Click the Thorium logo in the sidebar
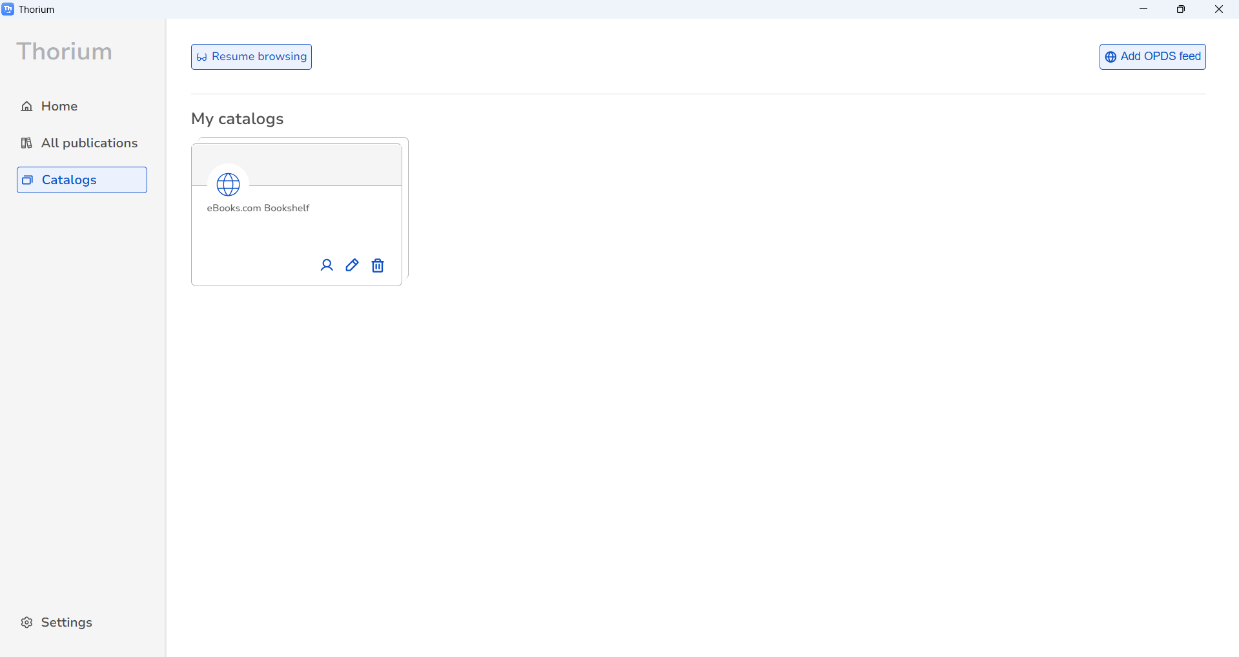Viewport: 1239px width, 657px height. 65,51
